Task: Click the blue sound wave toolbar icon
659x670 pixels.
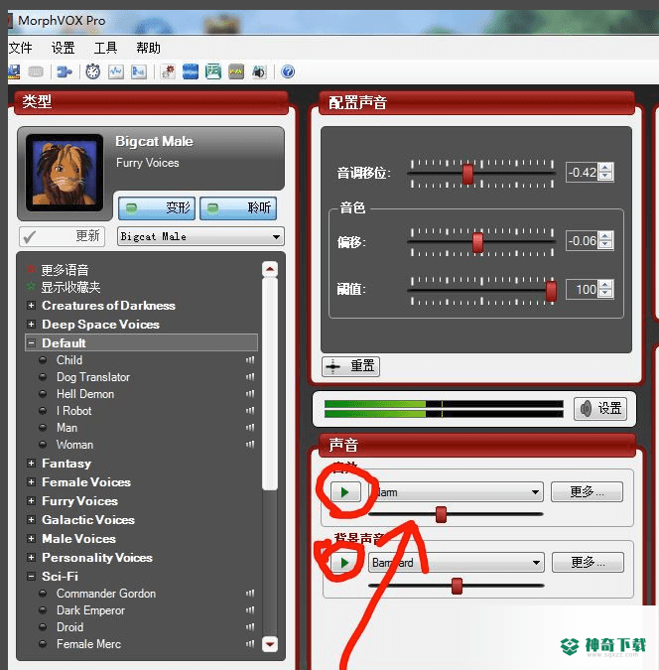Action: pyautogui.click(x=191, y=71)
